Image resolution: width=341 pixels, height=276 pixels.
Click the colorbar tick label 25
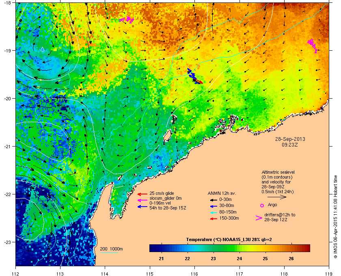coord(265,259)
